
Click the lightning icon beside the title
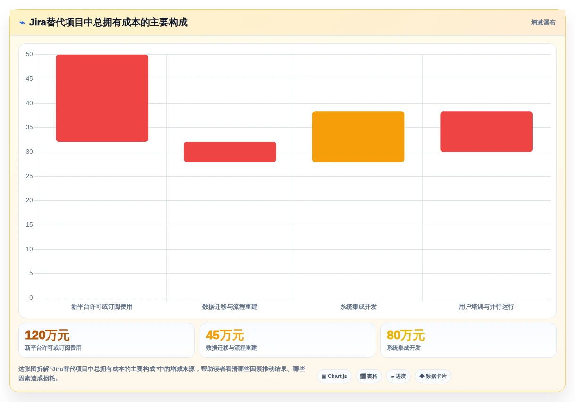(x=22, y=23)
